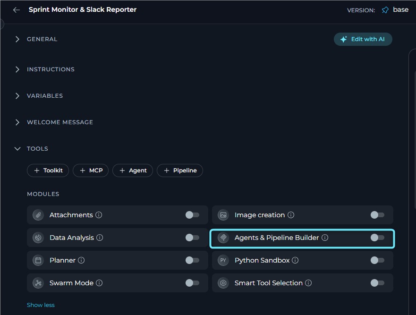Click the MODULES heading text
Image resolution: width=416 pixels, height=315 pixels.
(43, 194)
